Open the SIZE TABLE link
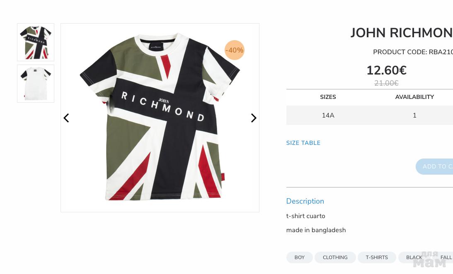This screenshot has height=274, width=453. (303, 143)
